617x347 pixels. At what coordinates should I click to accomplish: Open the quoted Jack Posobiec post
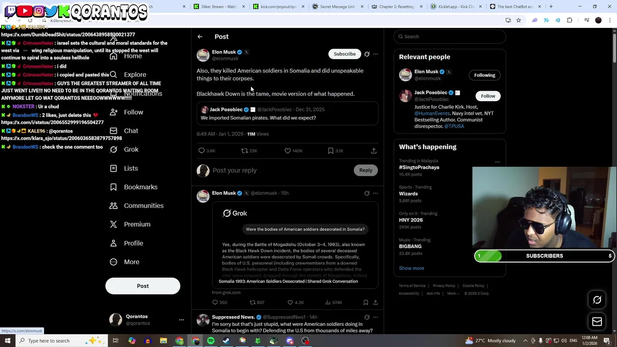pyautogui.click(x=287, y=114)
